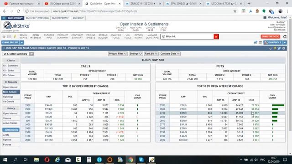The width and height of the screenshot is (292, 164).
Task: Open the Futures settlements link
Action: click(7, 145)
